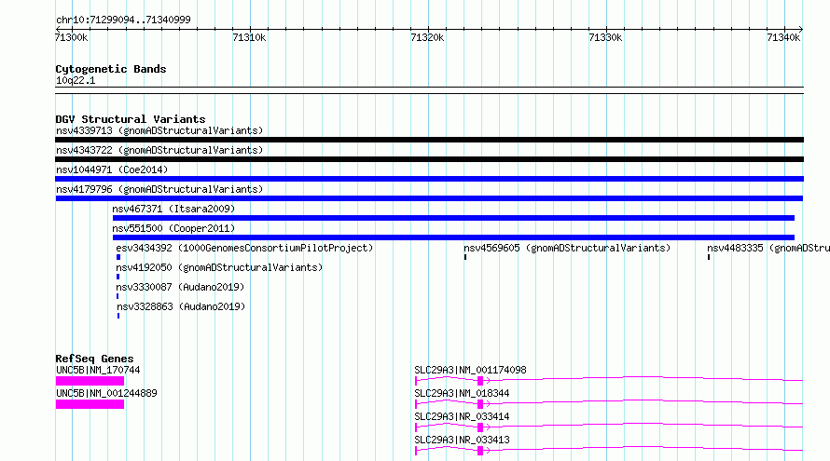The height and width of the screenshot is (461, 830).
Task: Click the 71320k ruler tick label
Action: coord(427,37)
